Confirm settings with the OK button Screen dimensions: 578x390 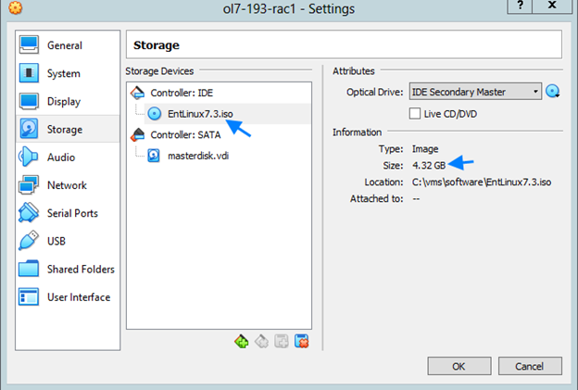point(459,366)
